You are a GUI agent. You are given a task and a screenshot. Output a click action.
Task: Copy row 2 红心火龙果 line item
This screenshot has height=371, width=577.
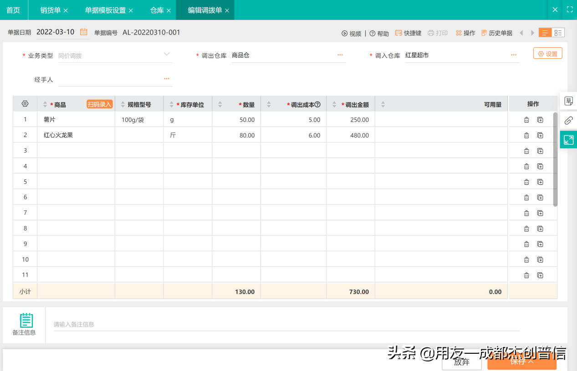point(540,135)
